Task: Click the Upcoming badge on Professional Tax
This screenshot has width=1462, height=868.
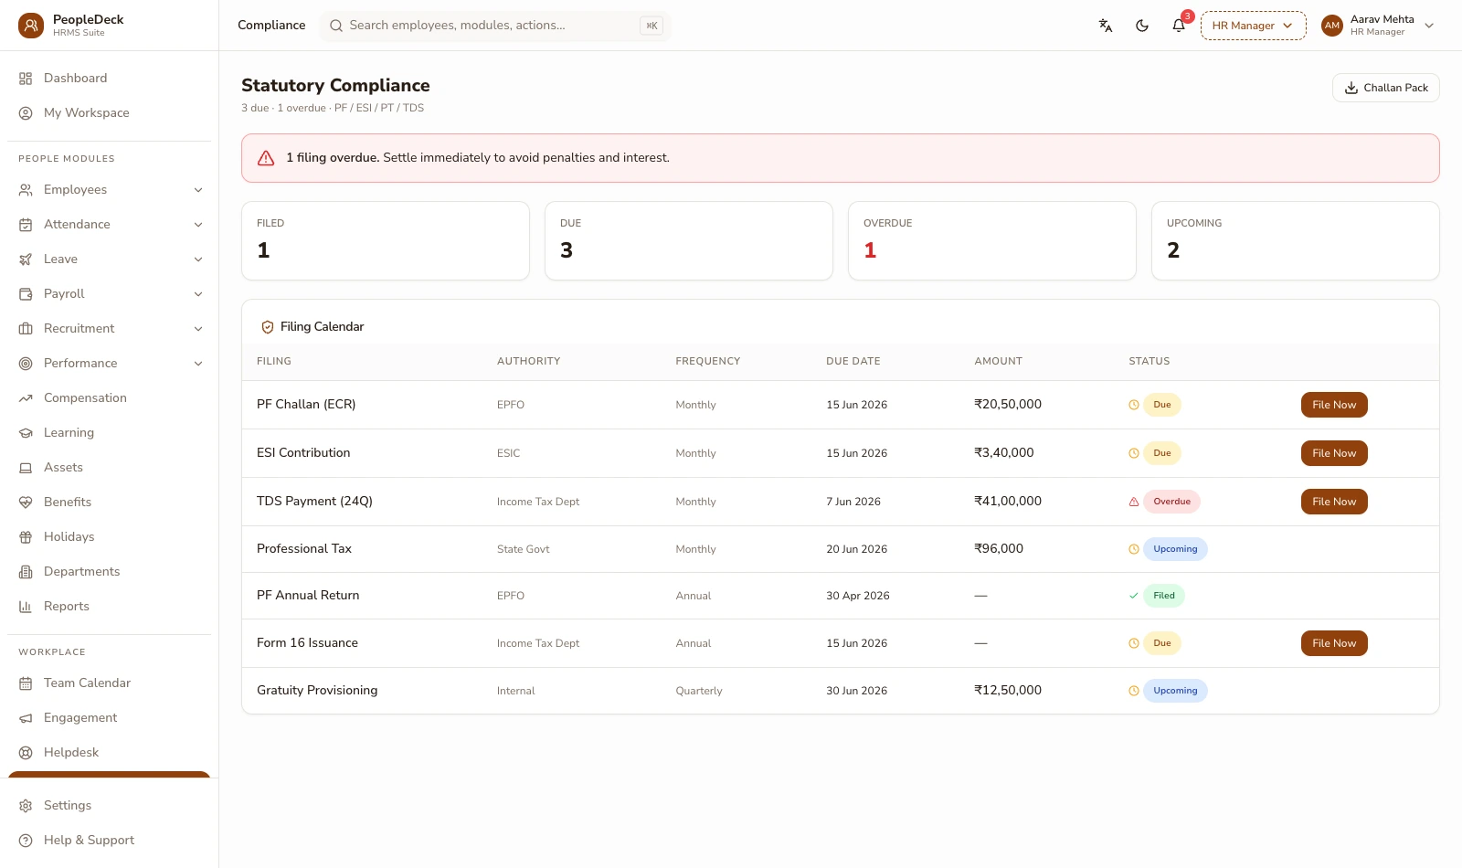Action: (1175, 549)
